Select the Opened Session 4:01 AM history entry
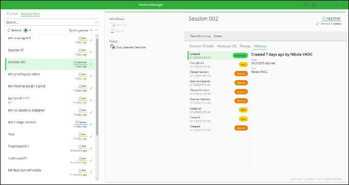 pos(218,83)
